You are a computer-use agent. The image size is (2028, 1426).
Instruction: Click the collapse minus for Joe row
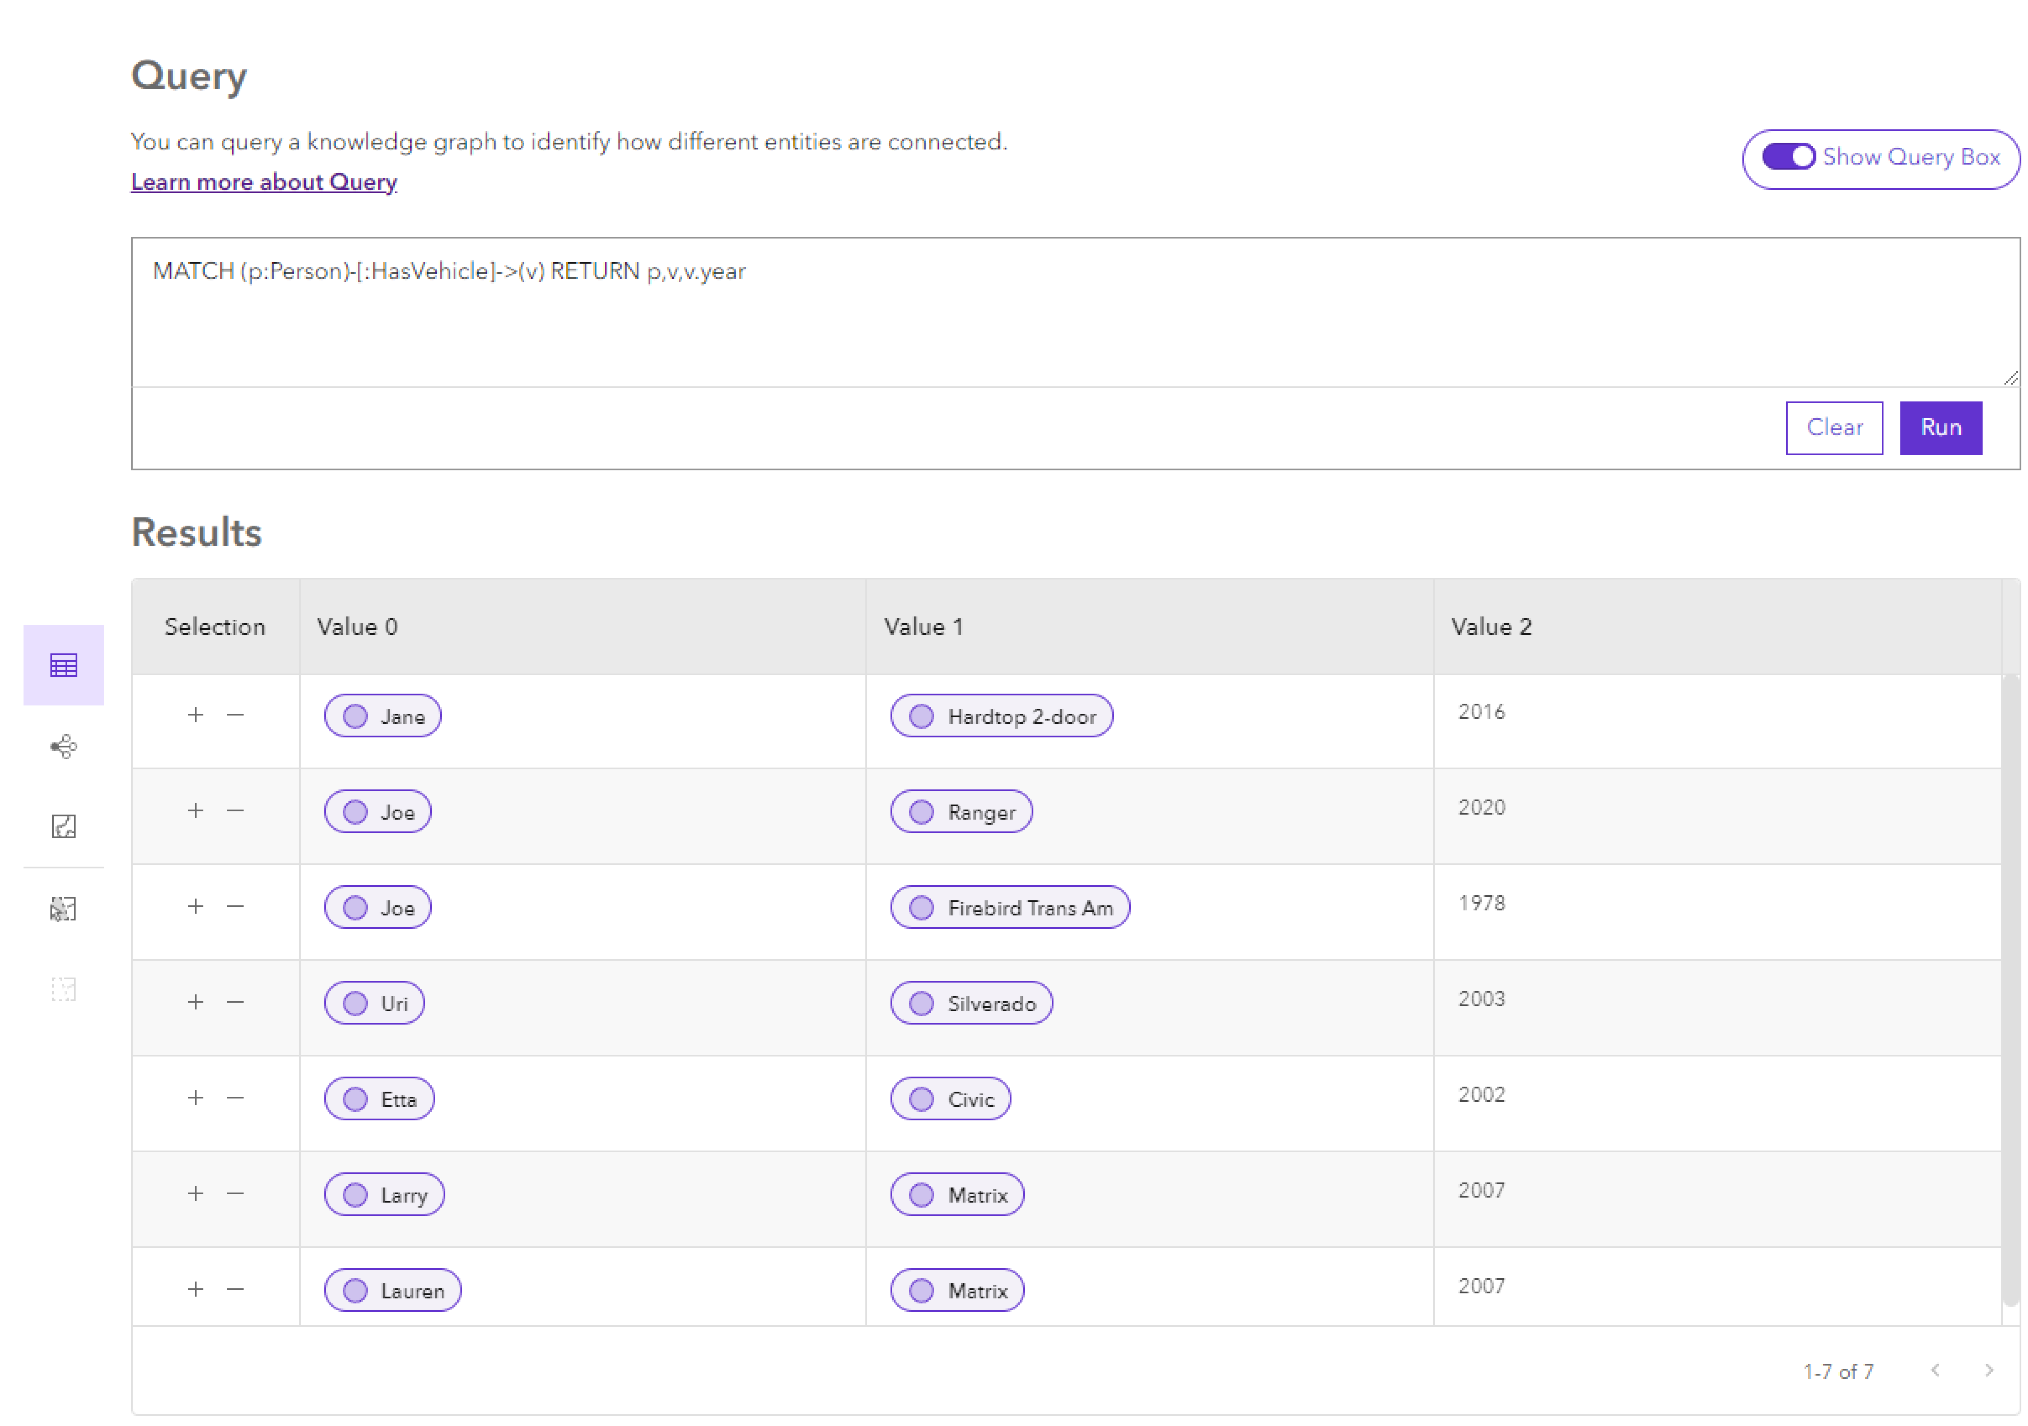235,810
